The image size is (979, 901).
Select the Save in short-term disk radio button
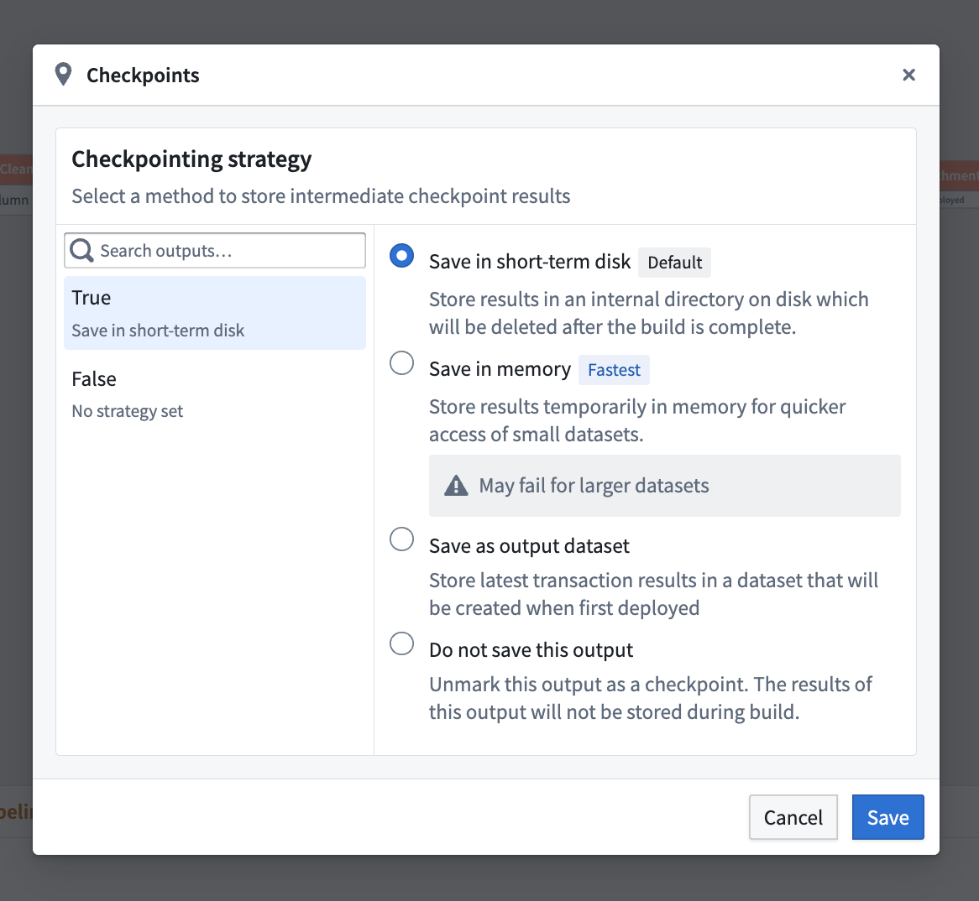(401, 256)
